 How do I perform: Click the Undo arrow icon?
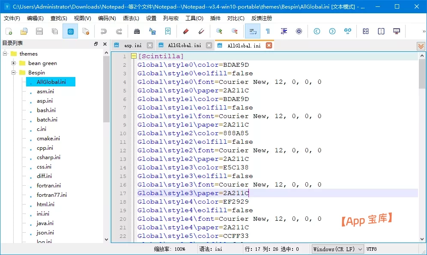103,31
